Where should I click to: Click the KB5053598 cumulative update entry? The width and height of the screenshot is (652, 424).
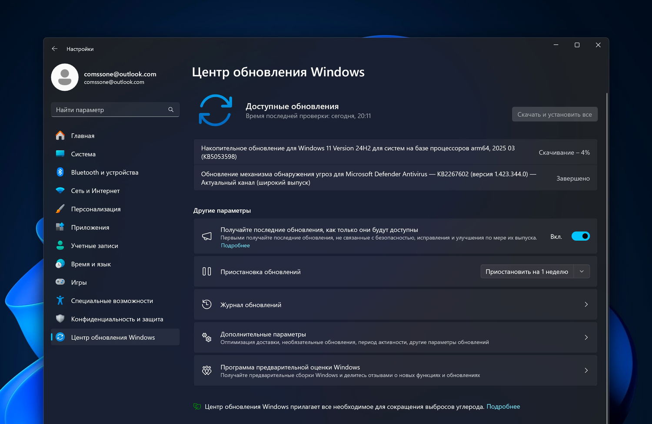tap(396, 152)
